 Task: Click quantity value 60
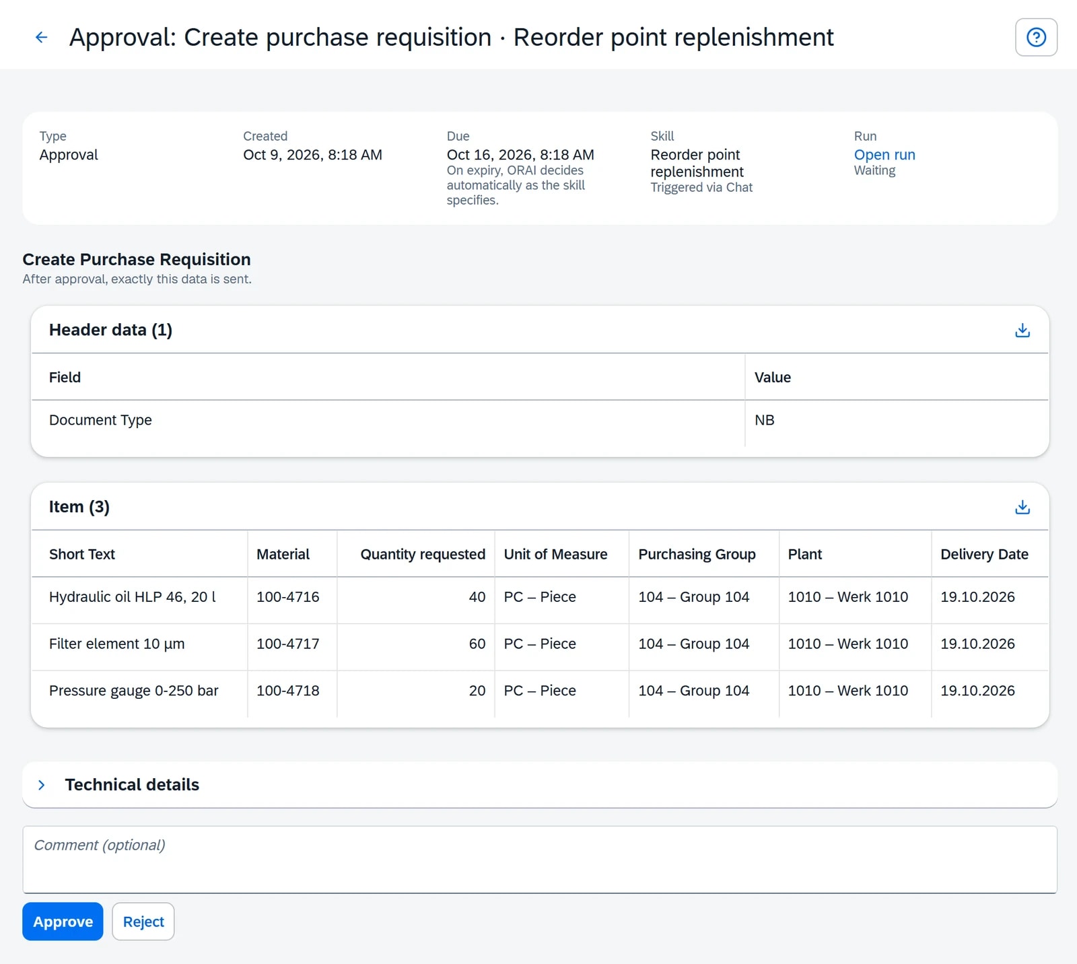pyautogui.click(x=477, y=644)
